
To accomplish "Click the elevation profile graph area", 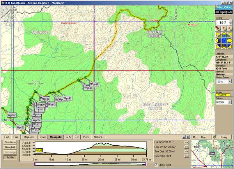I will (x=91, y=149).
